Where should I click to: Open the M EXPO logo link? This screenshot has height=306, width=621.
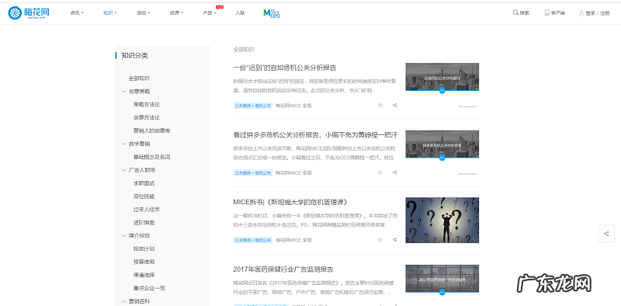pos(272,13)
